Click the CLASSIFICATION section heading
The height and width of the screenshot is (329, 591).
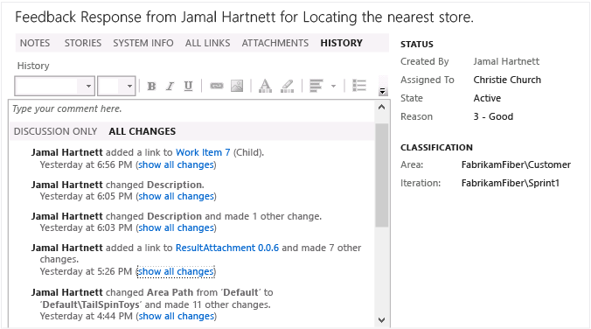tap(436, 148)
